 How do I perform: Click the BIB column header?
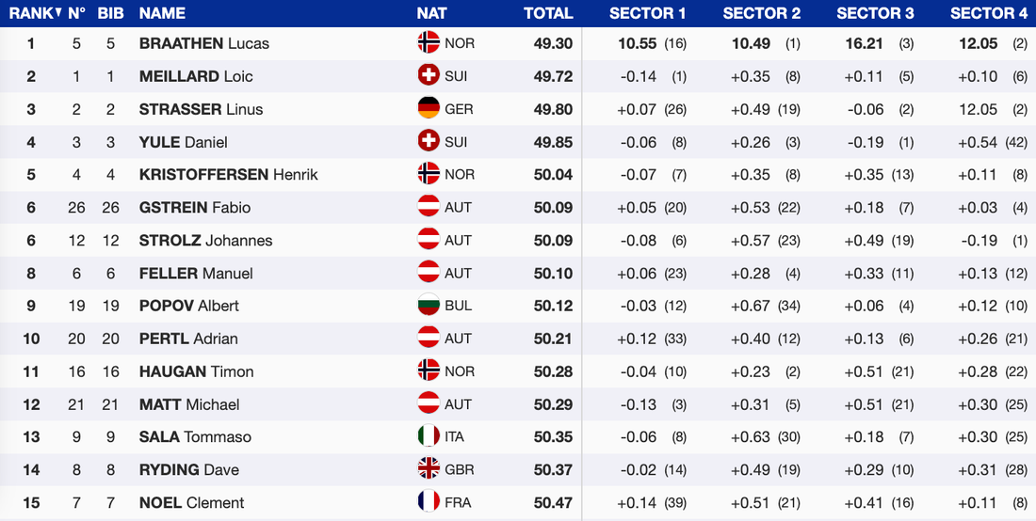pyautogui.click(x=112, y=13)
